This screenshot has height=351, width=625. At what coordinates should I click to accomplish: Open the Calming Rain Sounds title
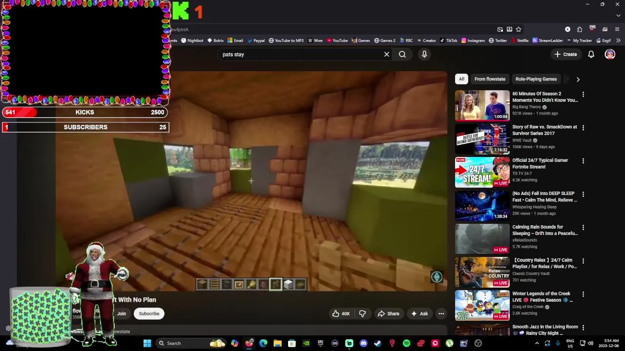(545, 230)
